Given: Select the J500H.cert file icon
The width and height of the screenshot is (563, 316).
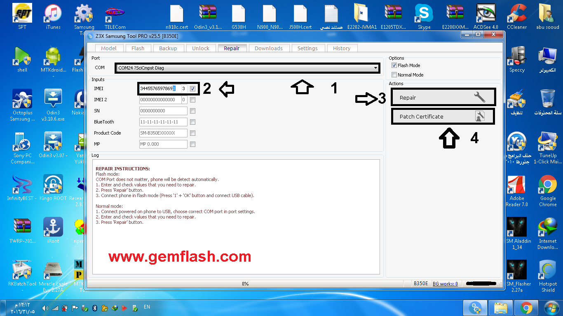Looking at the screenshot, I should [300, 16].
